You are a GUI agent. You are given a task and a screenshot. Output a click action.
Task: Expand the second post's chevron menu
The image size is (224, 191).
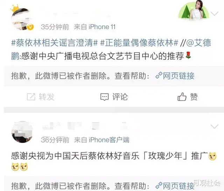pos(215,126)
